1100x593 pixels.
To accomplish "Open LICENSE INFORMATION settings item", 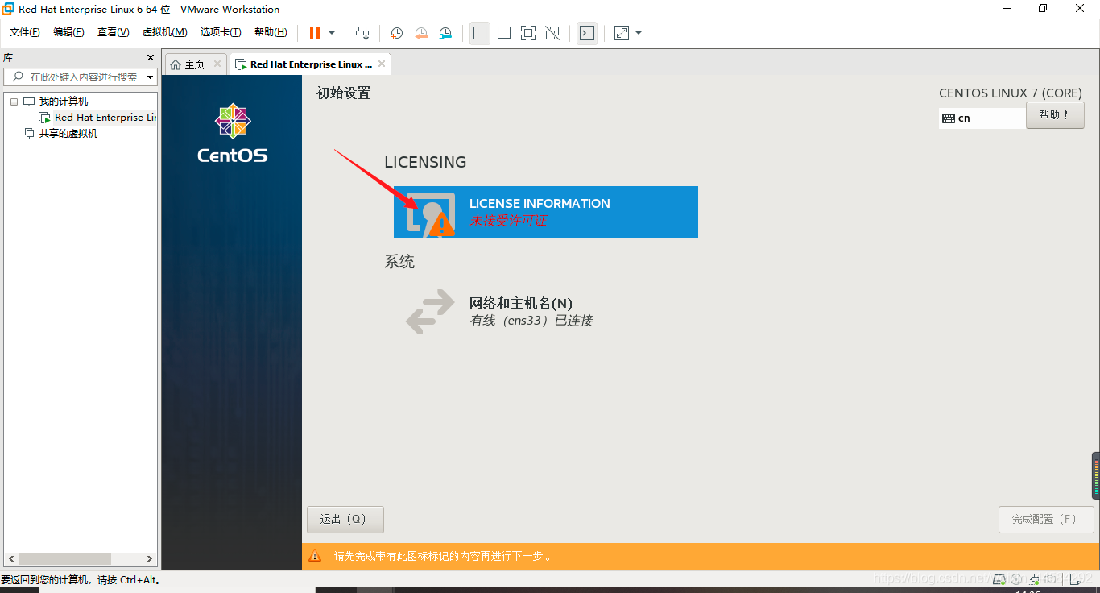I will [545, 212].
